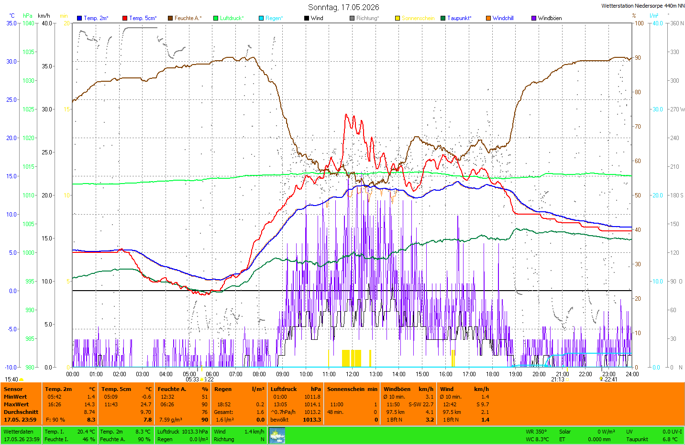685x445 pixels.
Task: Click the sunrise marker icon near 05:33
Action: [201, 380]
